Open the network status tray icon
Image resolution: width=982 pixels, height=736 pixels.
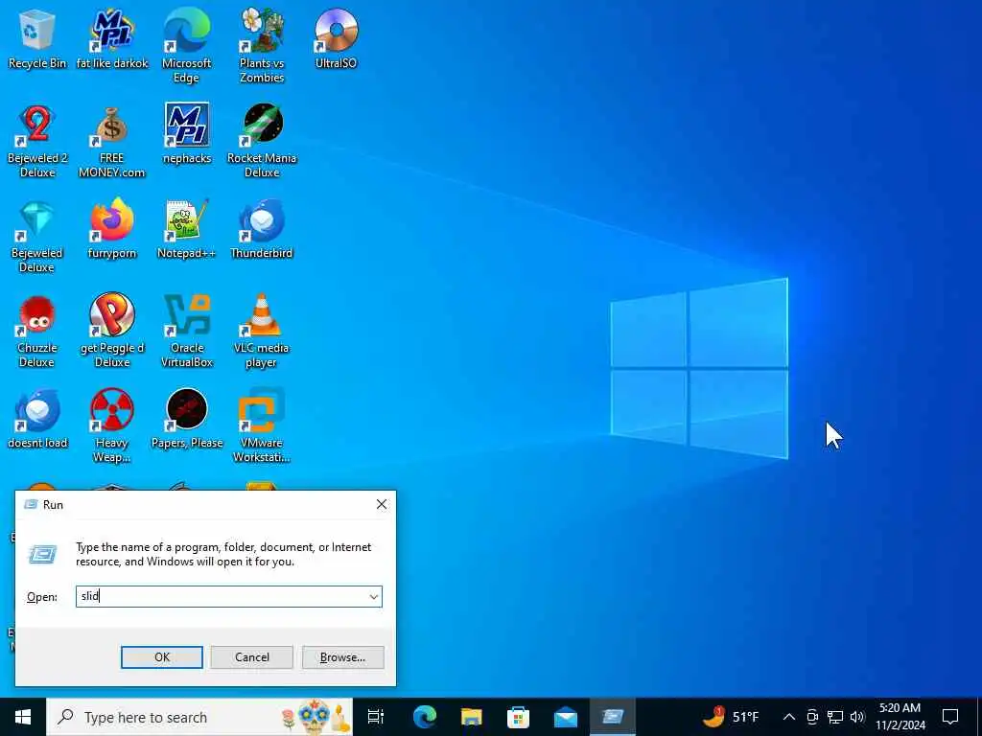[835, 717]
